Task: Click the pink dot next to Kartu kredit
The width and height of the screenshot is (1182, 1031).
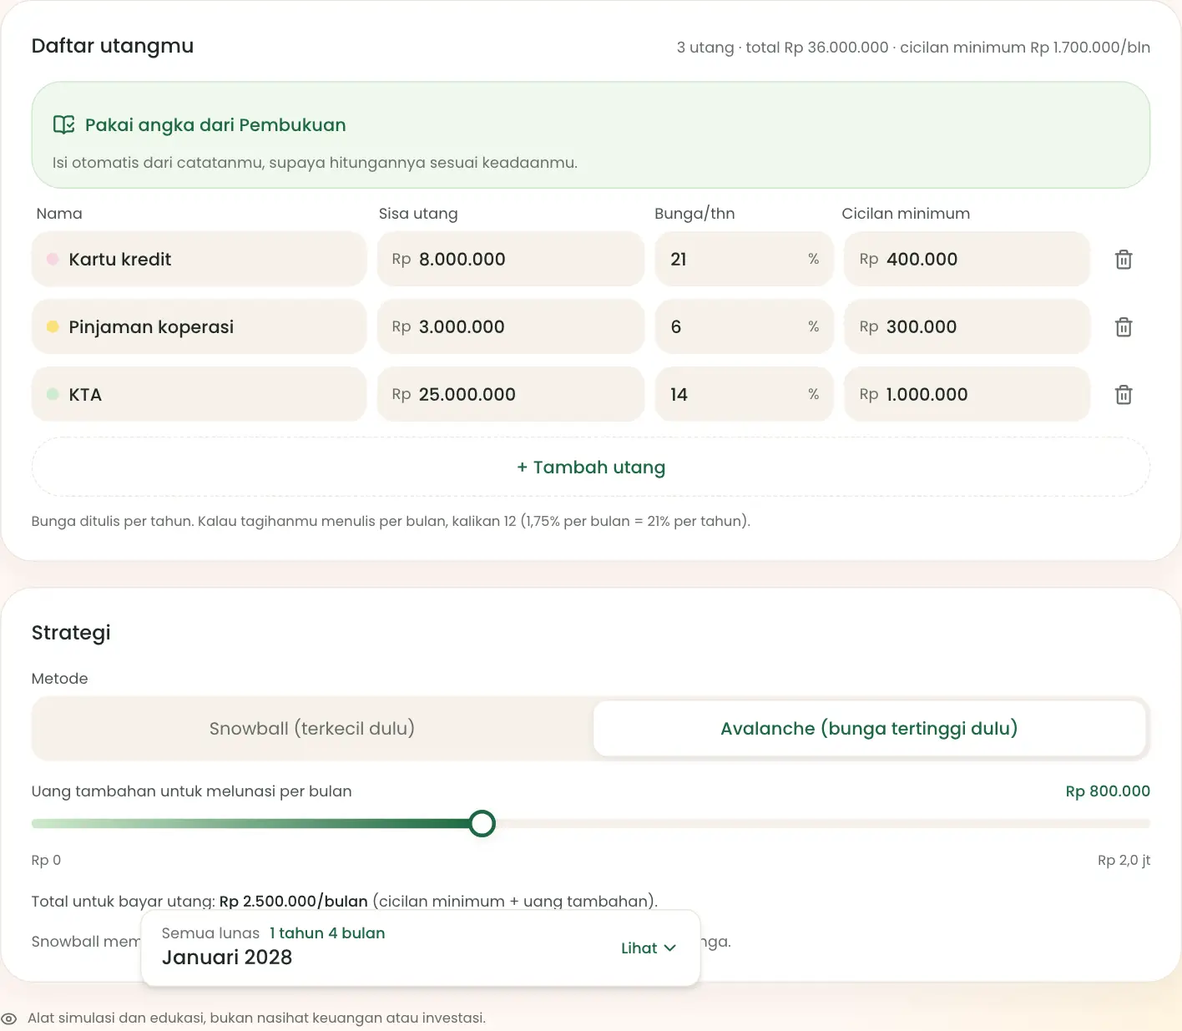Action: click(53, 260)
